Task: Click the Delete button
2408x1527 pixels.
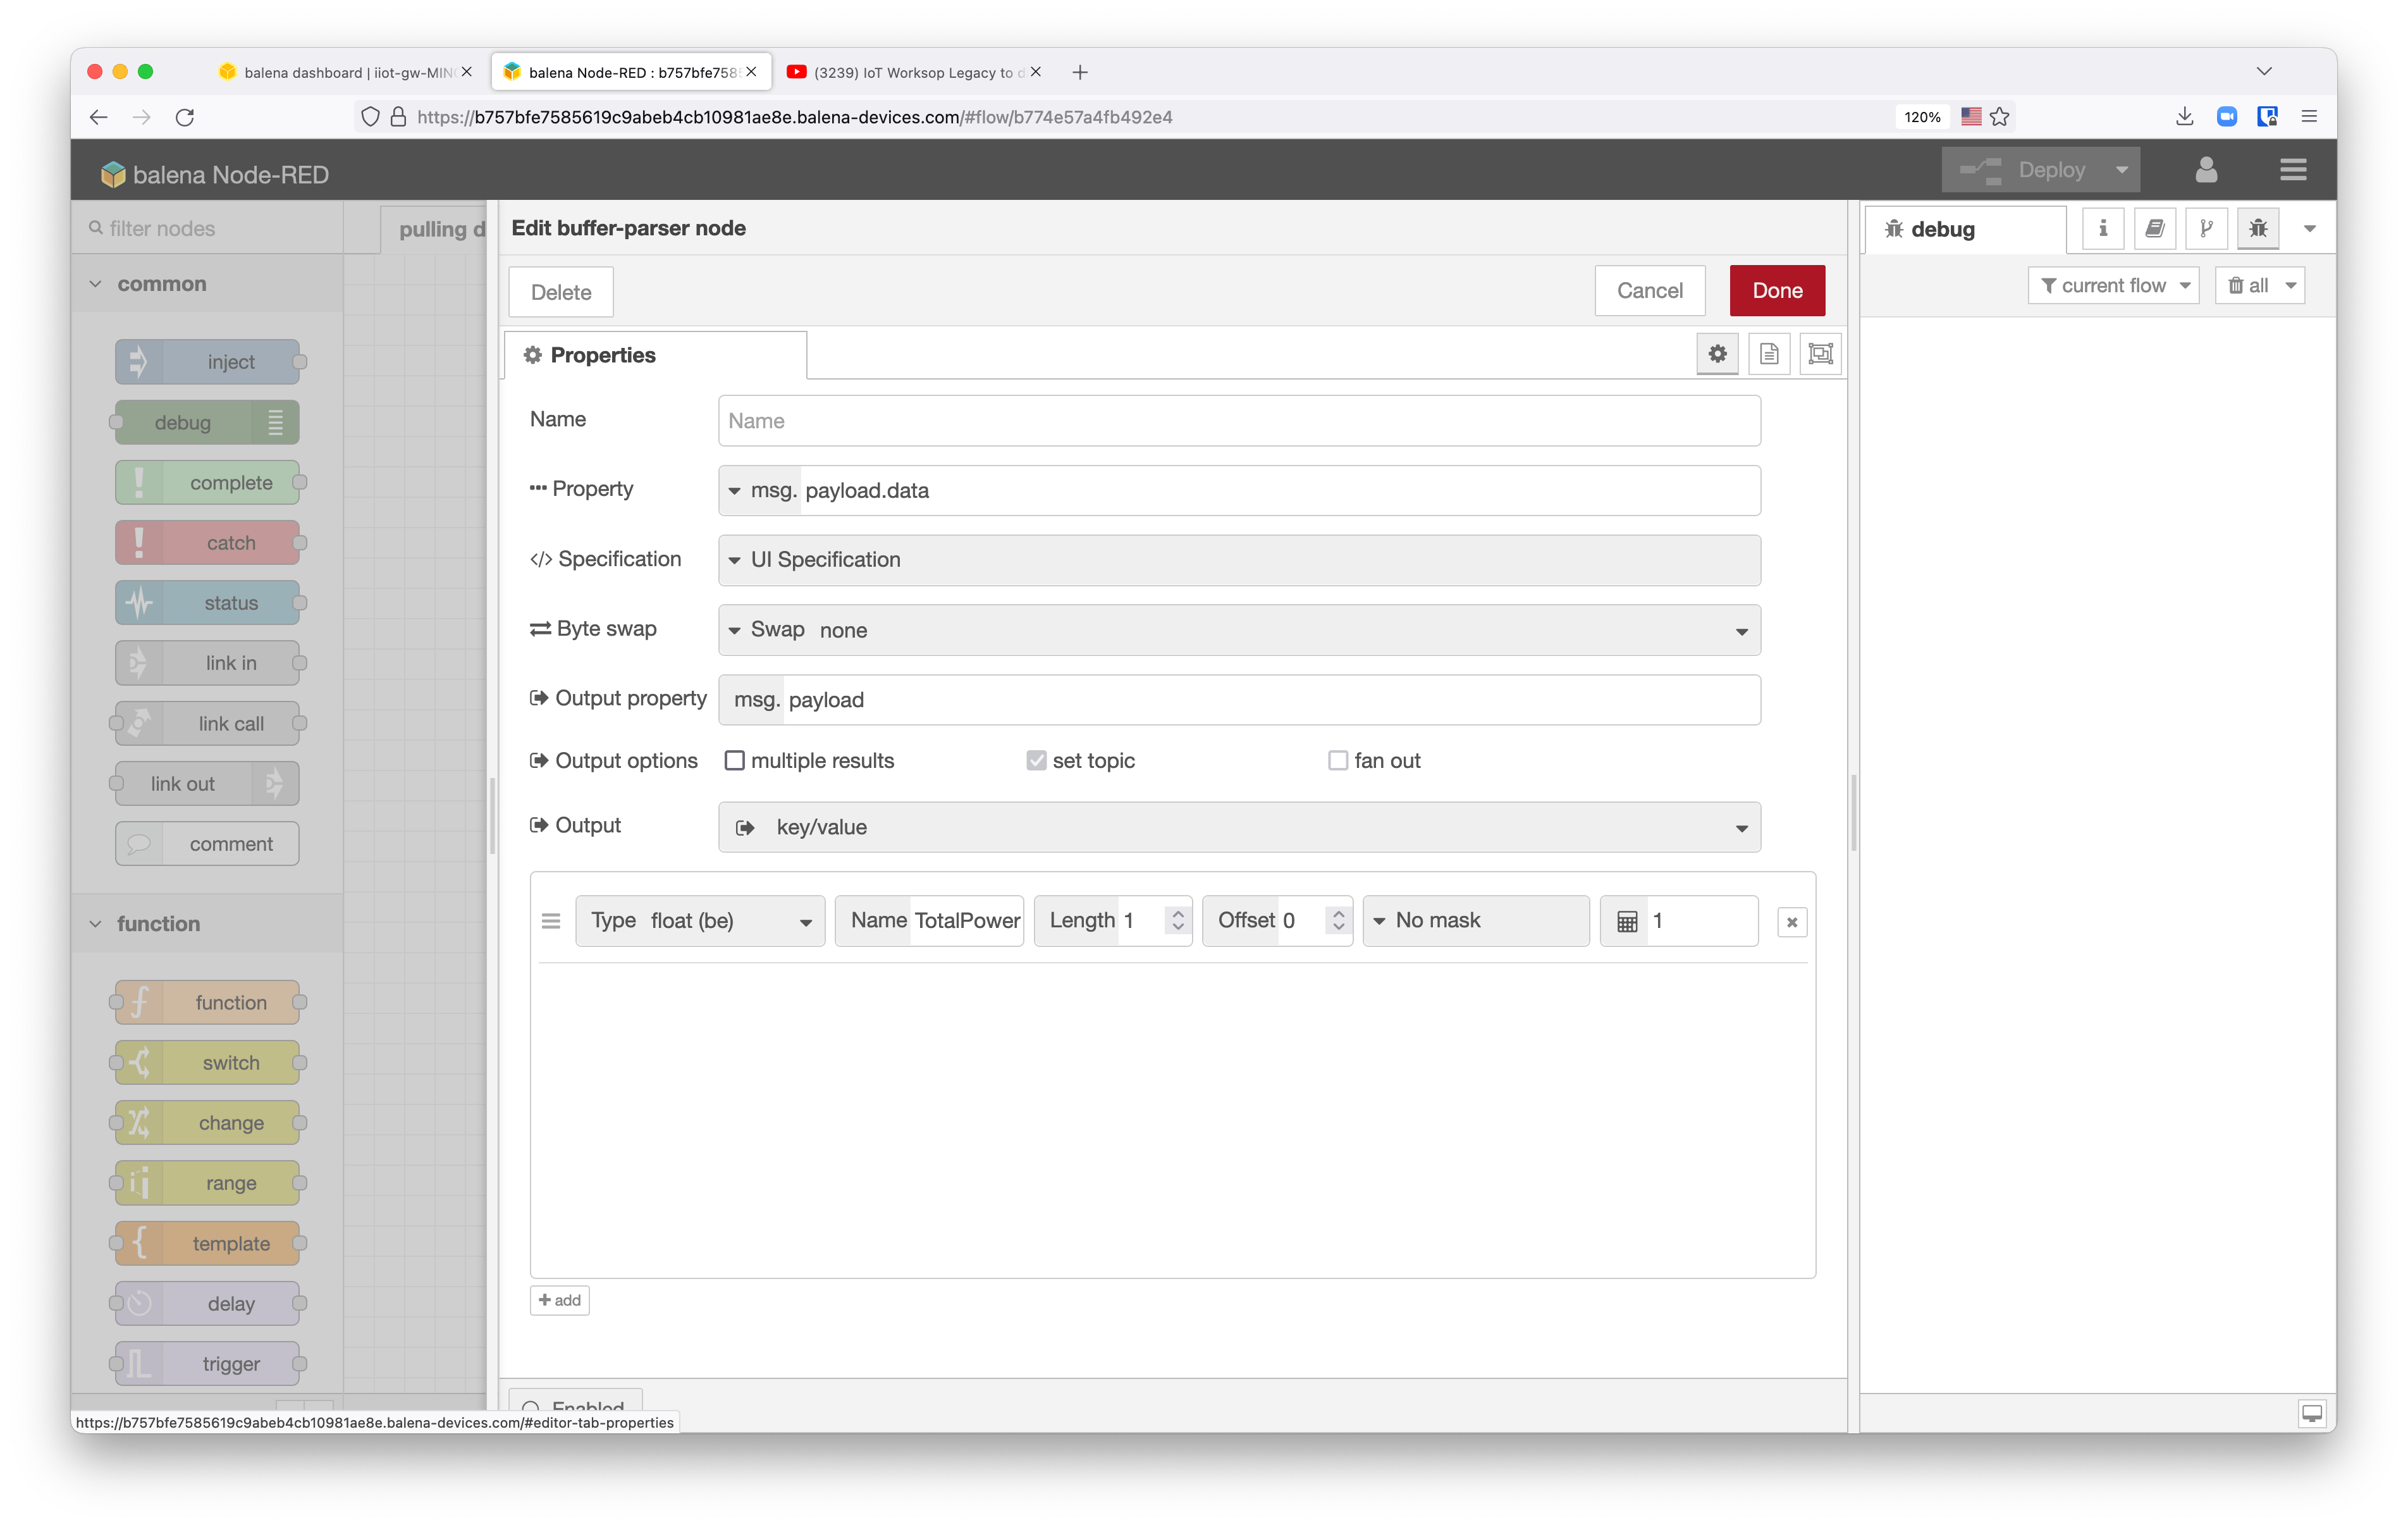Action: [560, 291]
